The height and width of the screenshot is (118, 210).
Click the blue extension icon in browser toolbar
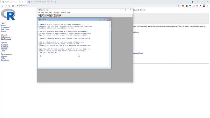[190, 6]
